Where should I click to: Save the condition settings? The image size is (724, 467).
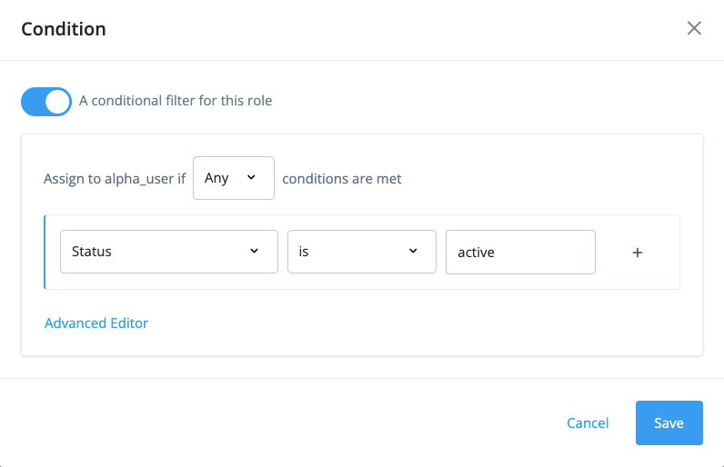[x=669, y=423]
